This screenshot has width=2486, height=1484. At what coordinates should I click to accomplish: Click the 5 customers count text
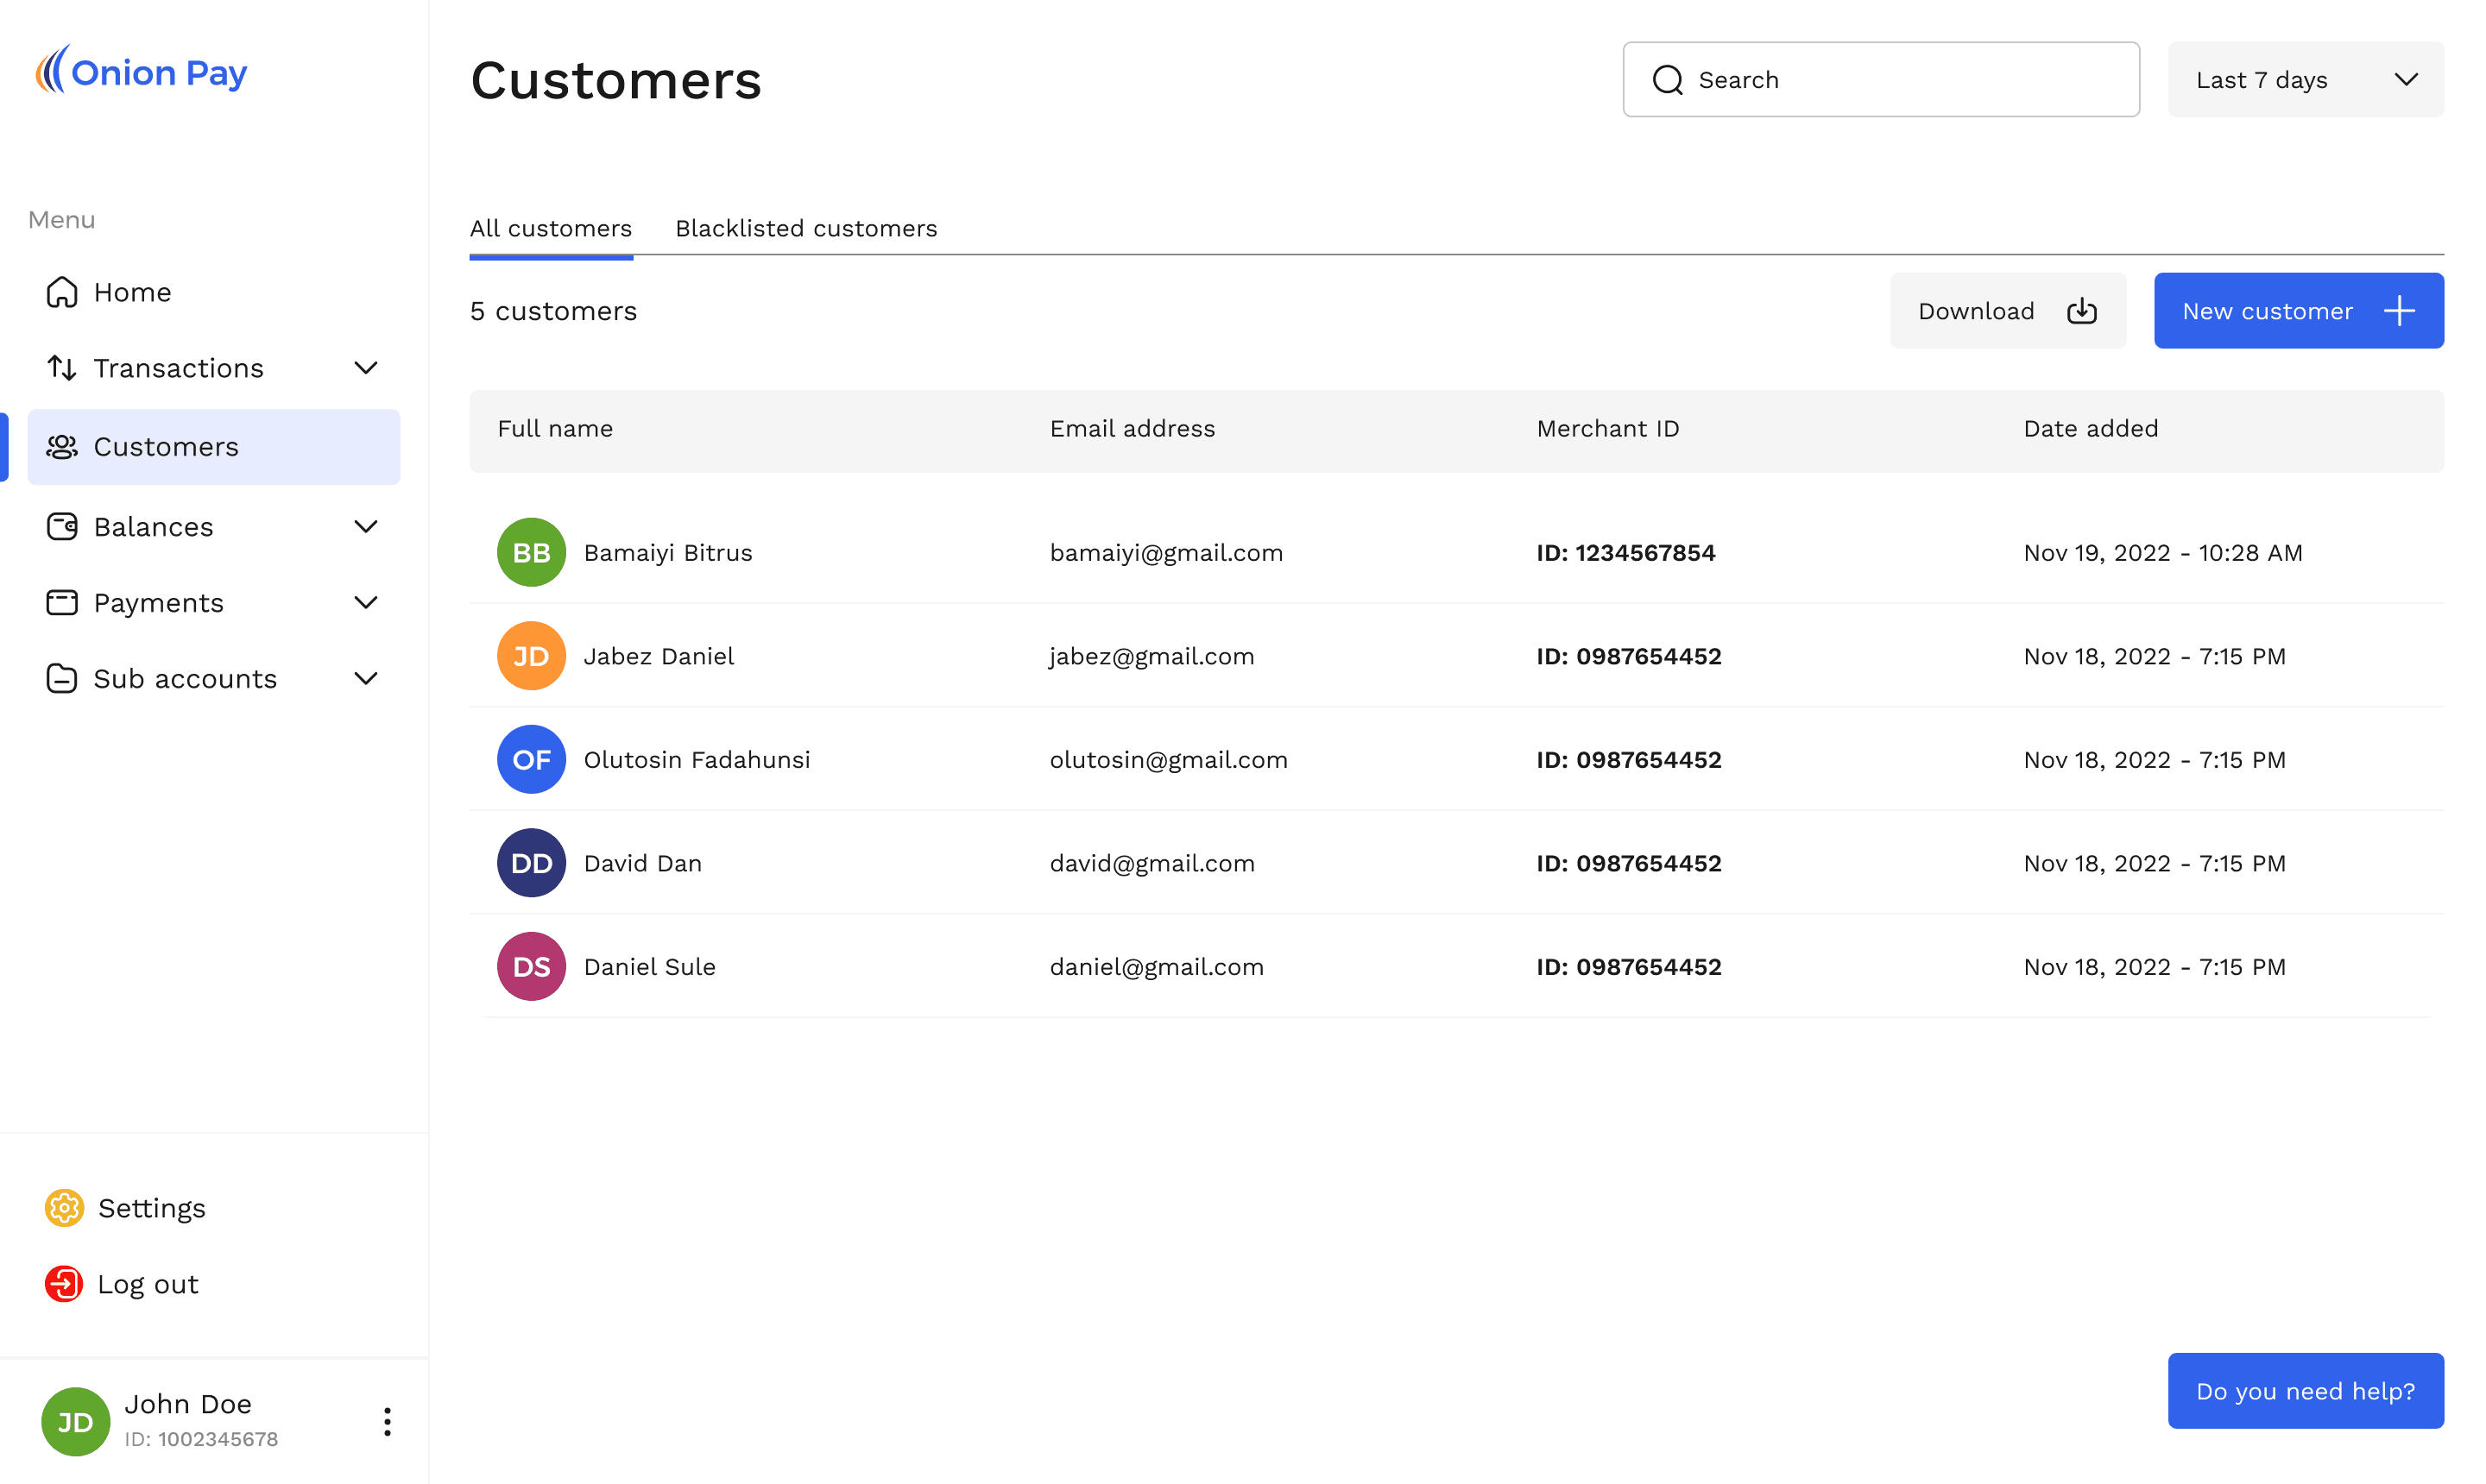click(553, 311)
